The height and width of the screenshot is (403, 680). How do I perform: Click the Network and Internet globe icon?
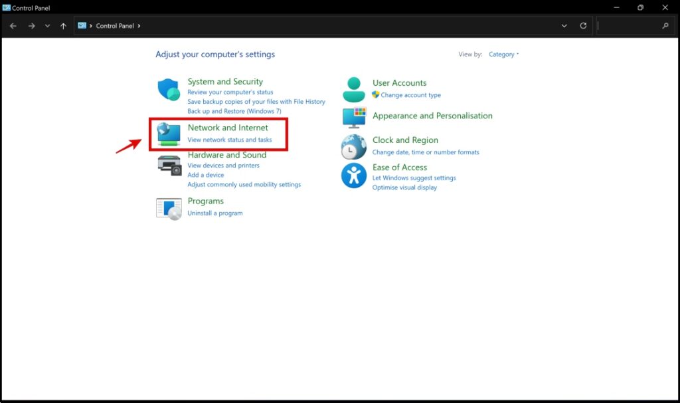(x=168, y=134)
